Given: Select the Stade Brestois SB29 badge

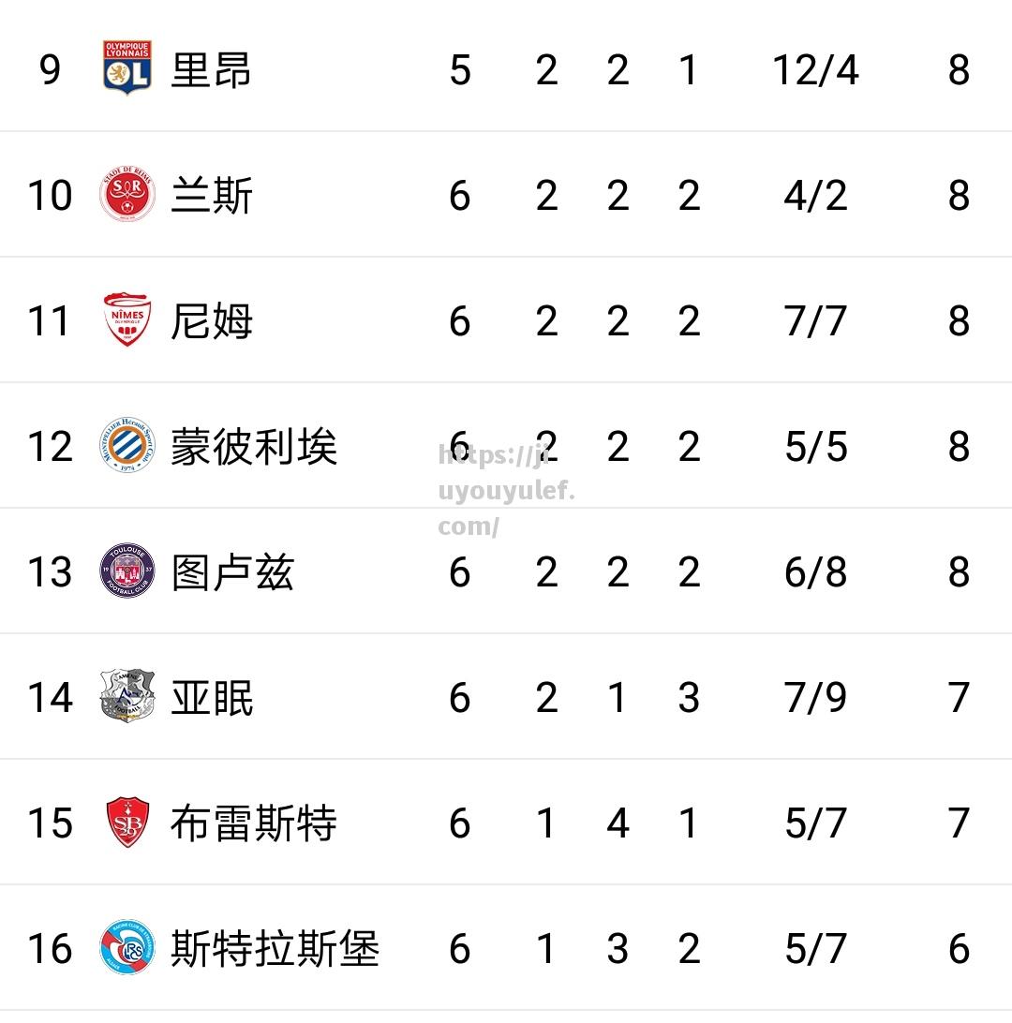Looking at the screenshot, I should (127, 822).
